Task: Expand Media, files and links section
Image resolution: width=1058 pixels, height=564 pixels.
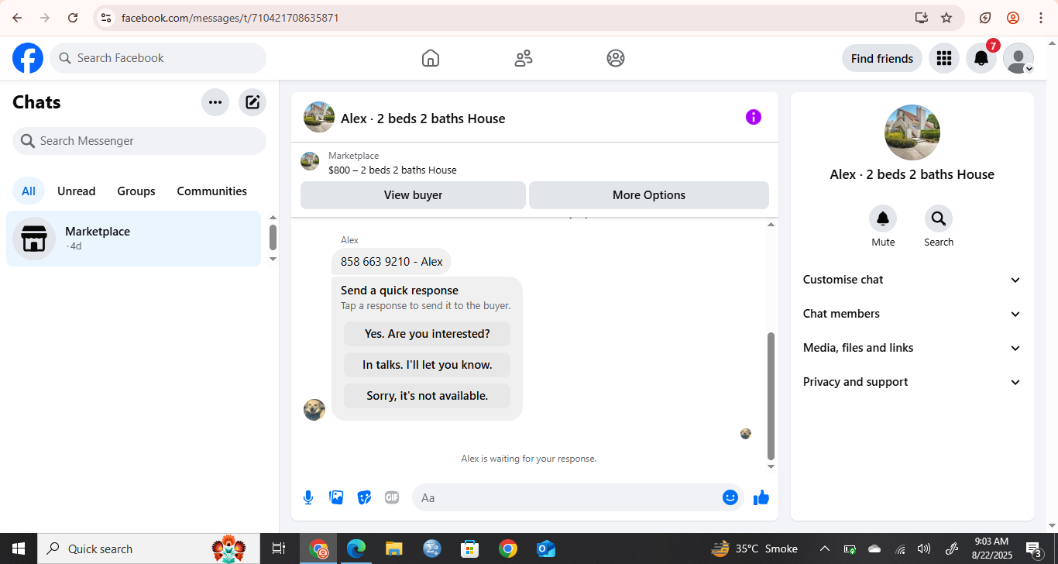Action: coord(912,348)
